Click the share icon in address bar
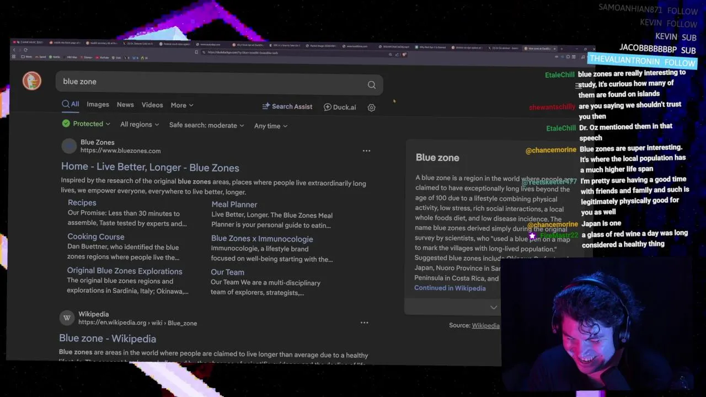 click(x=397, y=55)
